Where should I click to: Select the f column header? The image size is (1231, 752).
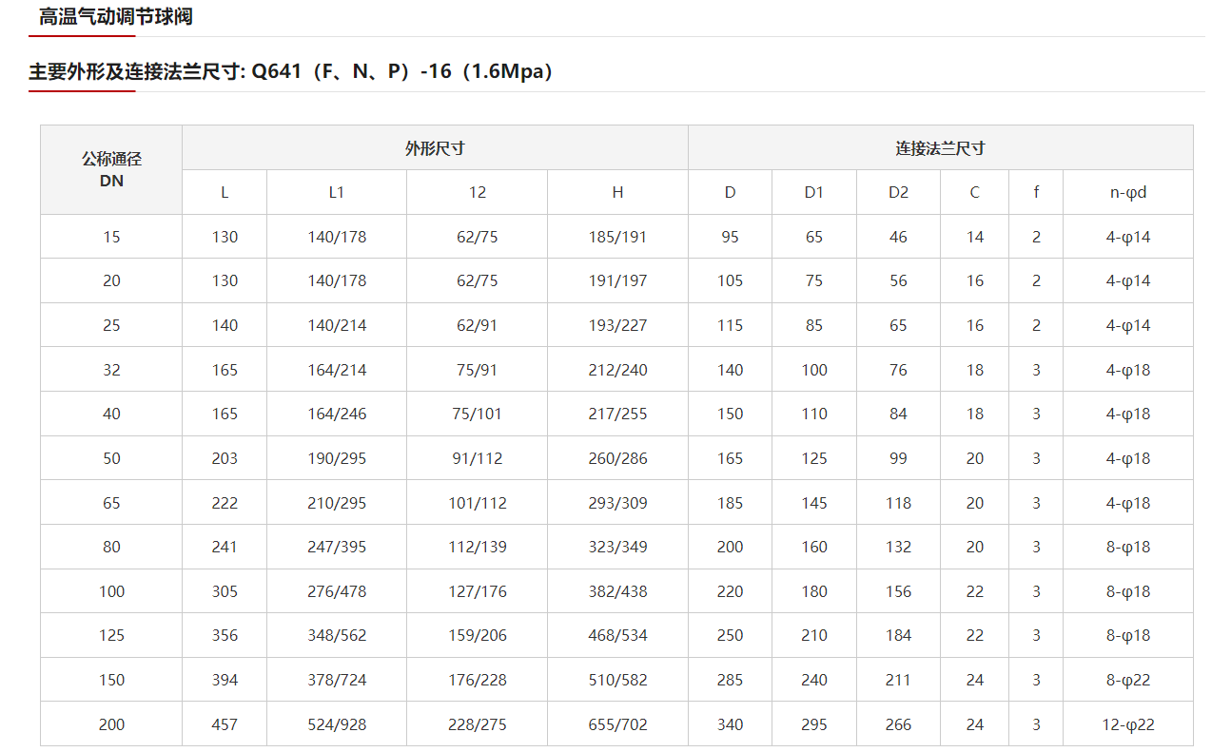(x=1037, y=192)
